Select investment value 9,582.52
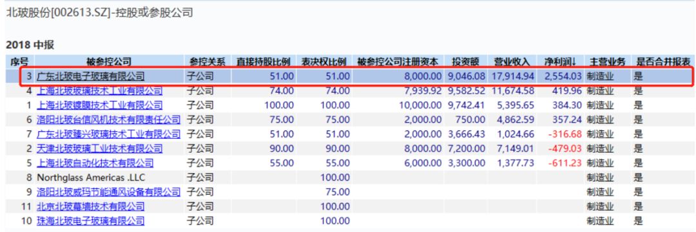Image resolution: width=696 pixels, height=232 pixels. (x=466, y=91)
